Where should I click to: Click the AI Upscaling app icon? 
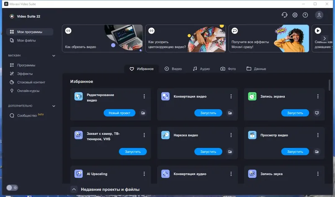coord(79,174)
